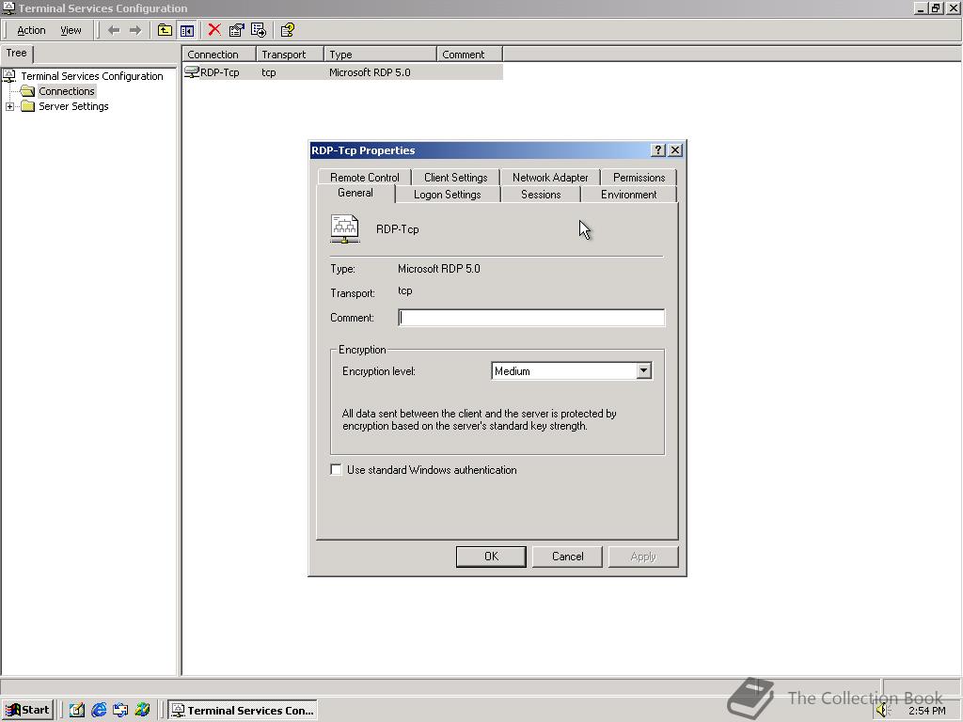Click the RDP-Tcp connection icon in list
Image resolution: width=963 pixels, height=722 pixels.
pos(192,71)
